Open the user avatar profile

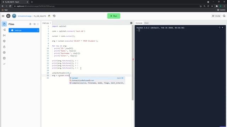click(x=14, y=16)
